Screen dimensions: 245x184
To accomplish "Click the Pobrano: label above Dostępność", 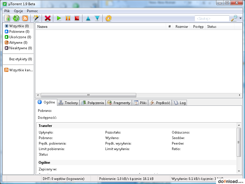I will (45, 111).
